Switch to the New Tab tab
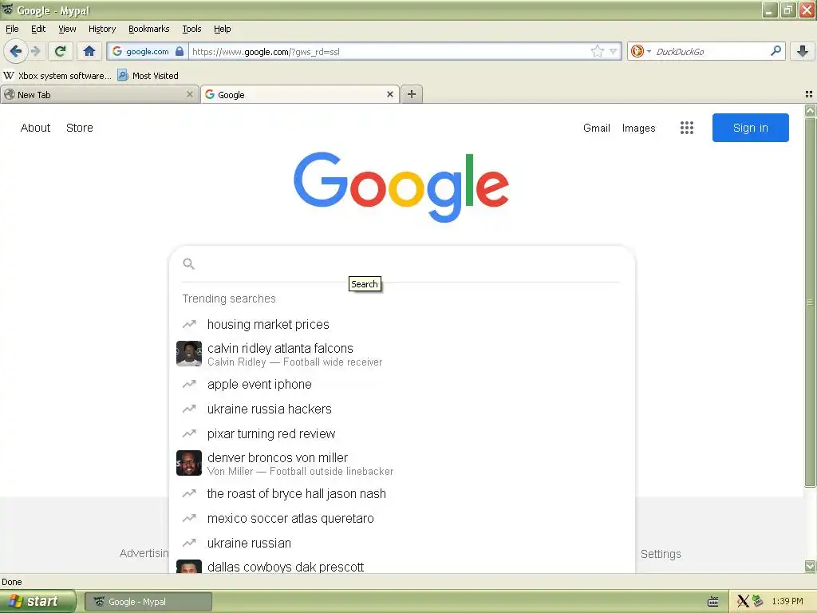 click(99, 94)
